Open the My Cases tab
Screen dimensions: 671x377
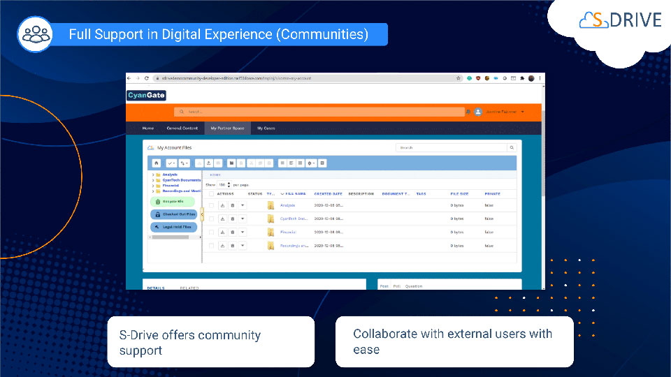click(x=266, y=128)
